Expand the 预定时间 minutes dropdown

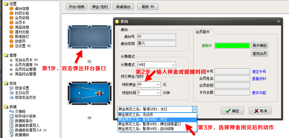(x=158, y=93)
